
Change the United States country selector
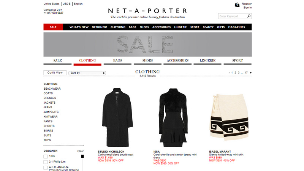[x=51, y=4]
